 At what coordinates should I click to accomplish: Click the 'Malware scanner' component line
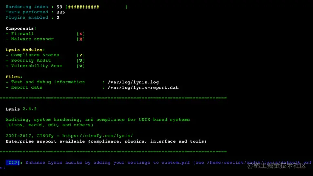32,39
